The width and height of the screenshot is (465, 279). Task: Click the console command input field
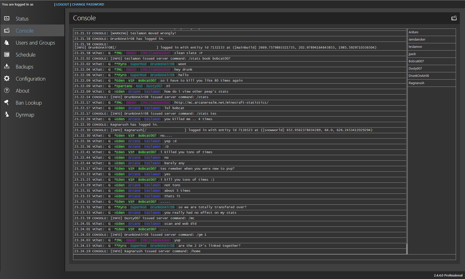tap(264, 257)
